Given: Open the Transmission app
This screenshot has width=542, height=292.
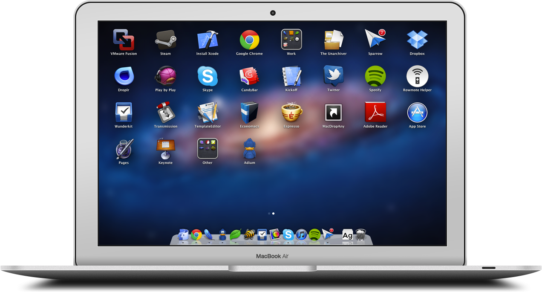Looking at the screenshot, I should pos(165,113).
